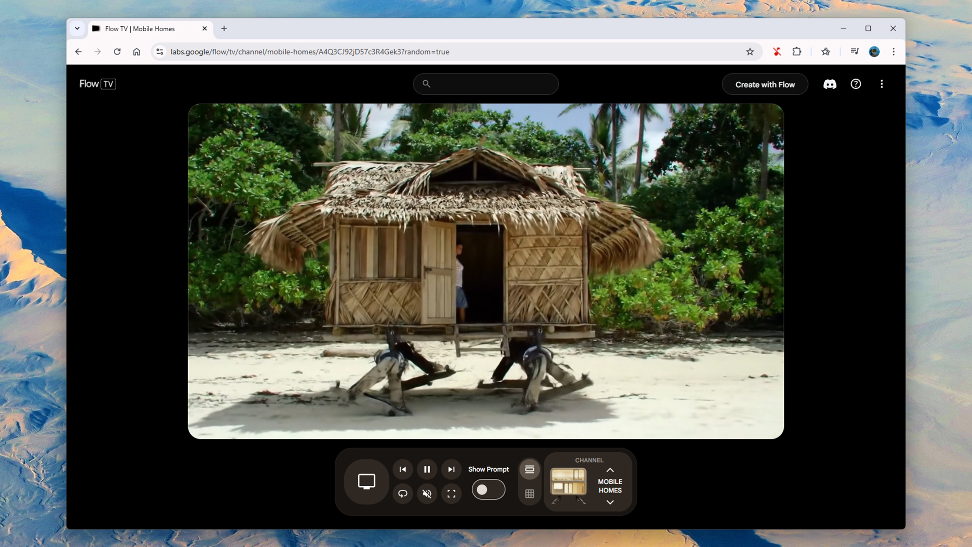The image size is (972, 547).
Task: Open the Extensions puzzle icon
Action: point(797,52)
